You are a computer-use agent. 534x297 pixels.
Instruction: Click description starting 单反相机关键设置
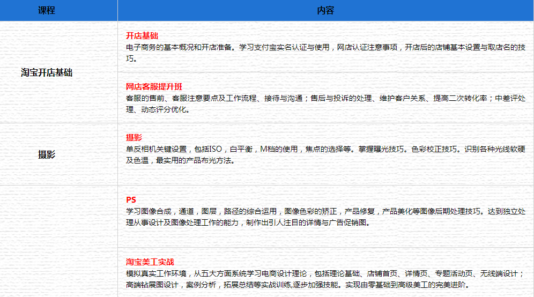(325, 154)
